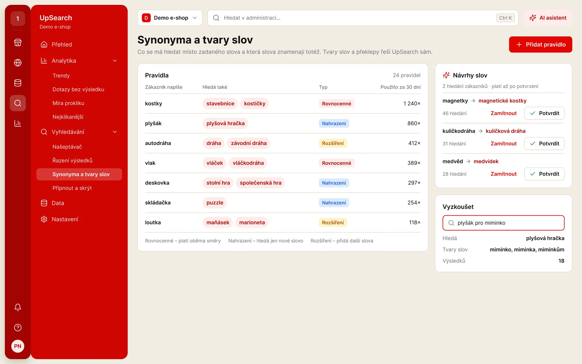The image size is (582, 364).
Task: Open notifications bell icon
Action: 18,307
